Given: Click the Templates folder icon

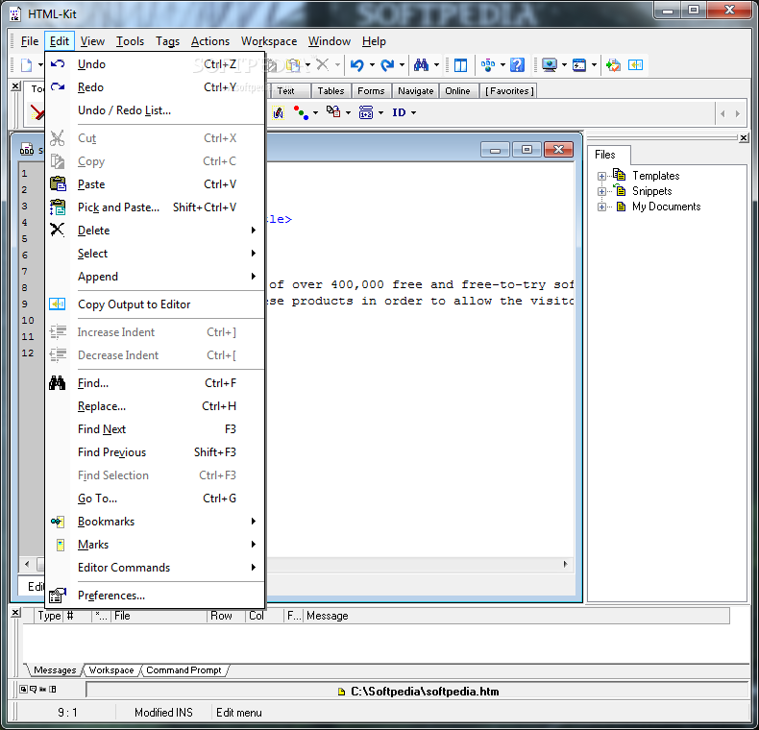Looking at the screenshot, I should (619, 175).
